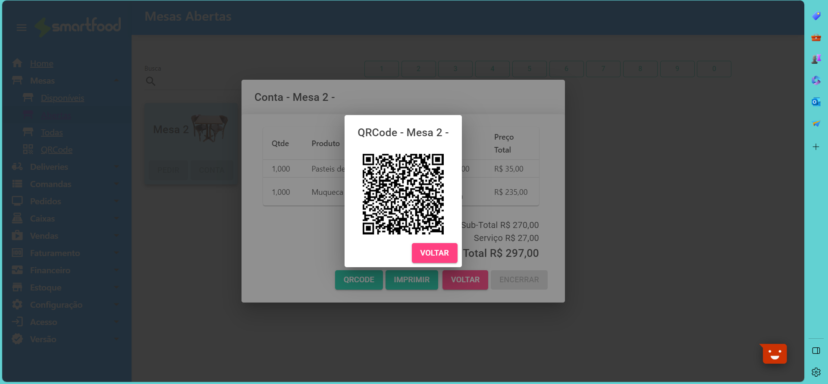Open Outlook in the browser sidebar
Image resolution: width=828 pixels, height=384 pixels.
tap(815, 102)
